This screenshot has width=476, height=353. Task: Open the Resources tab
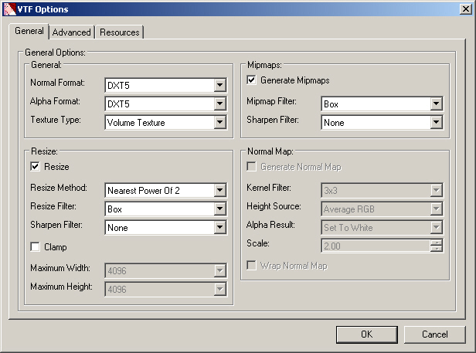pyautogui.click(x=120, y=32)
